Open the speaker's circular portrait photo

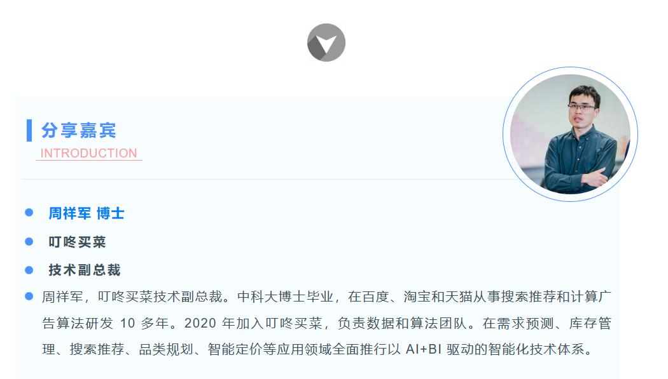click(x=570, y=134)
